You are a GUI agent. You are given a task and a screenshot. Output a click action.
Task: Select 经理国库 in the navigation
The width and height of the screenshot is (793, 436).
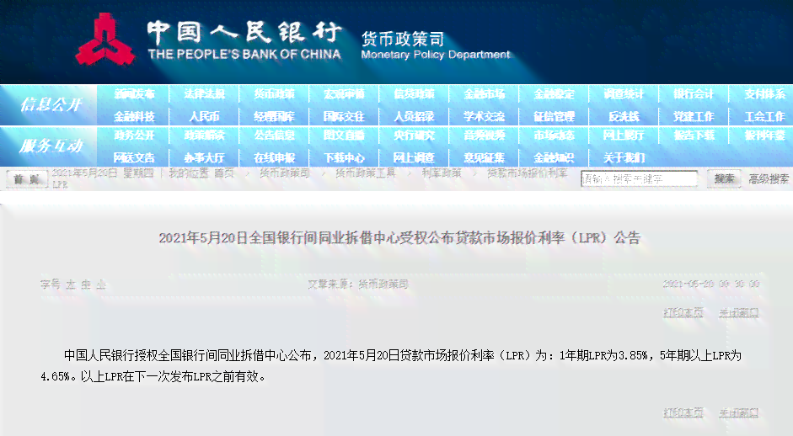pos(274,117)
